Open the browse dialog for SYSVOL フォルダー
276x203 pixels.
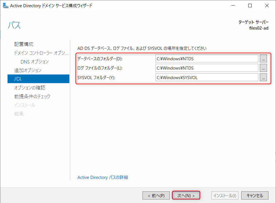(263, 77)
